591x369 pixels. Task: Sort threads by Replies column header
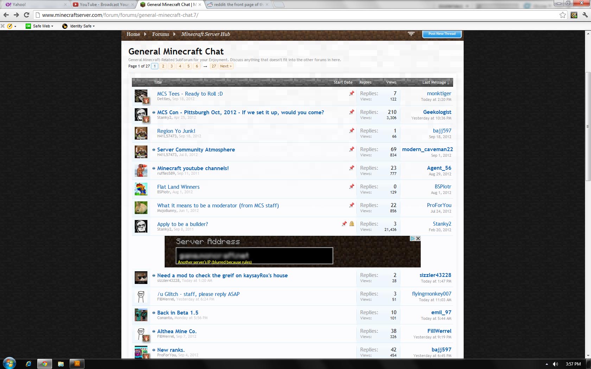click(x=365, y=82)
